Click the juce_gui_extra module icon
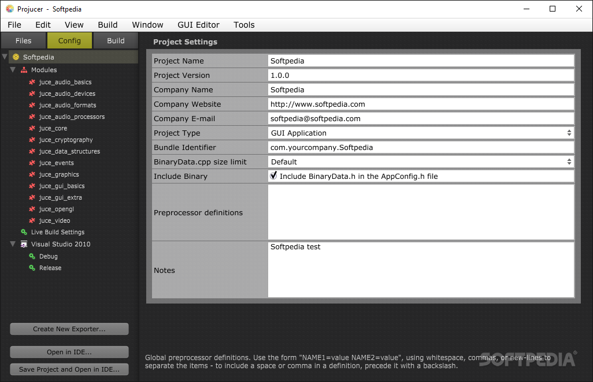The width and height of the screenshot is (593, 382). pos(32,197)
